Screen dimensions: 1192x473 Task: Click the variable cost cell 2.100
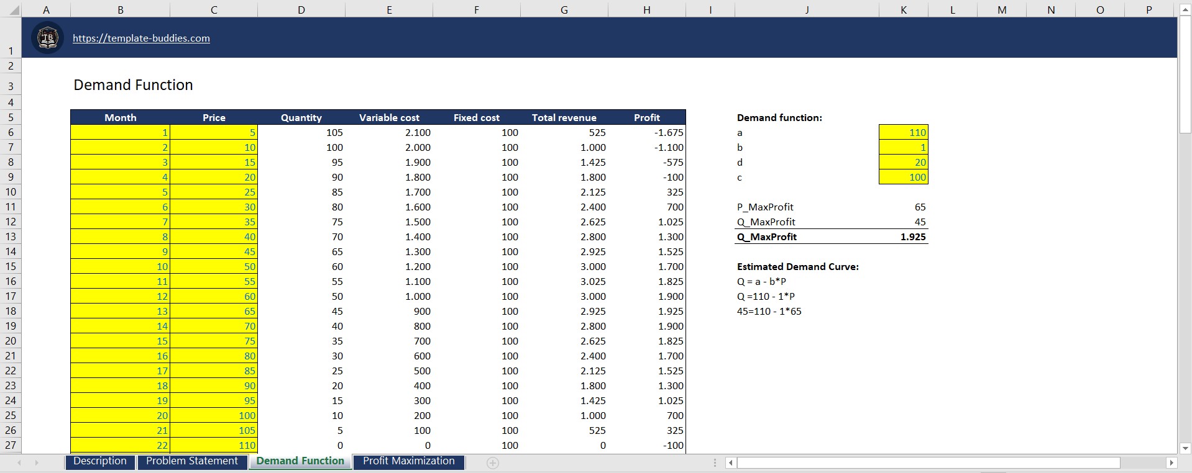[x=389, y=132]
